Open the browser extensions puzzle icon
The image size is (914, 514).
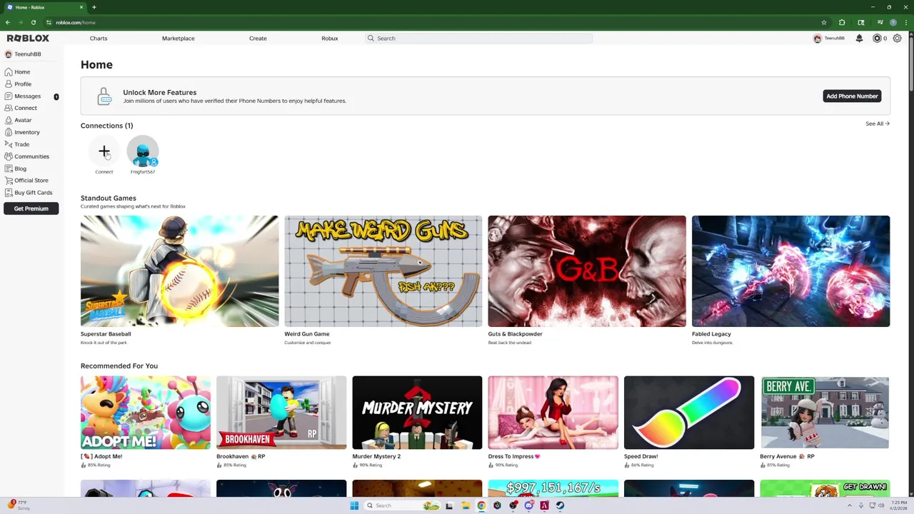842,23
